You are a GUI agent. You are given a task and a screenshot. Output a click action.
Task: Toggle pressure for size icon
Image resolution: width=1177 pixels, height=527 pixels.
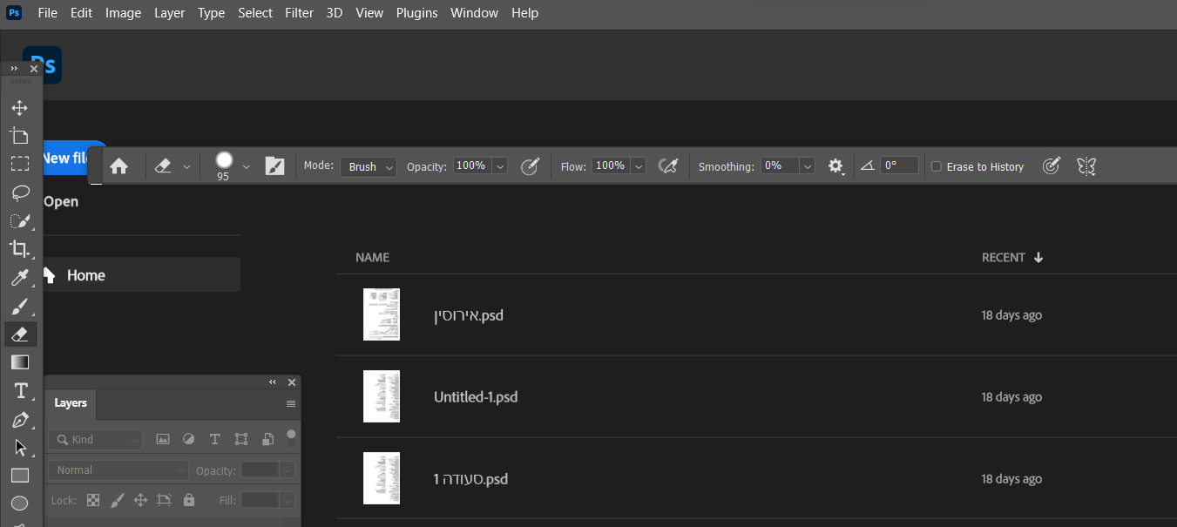1052,166
